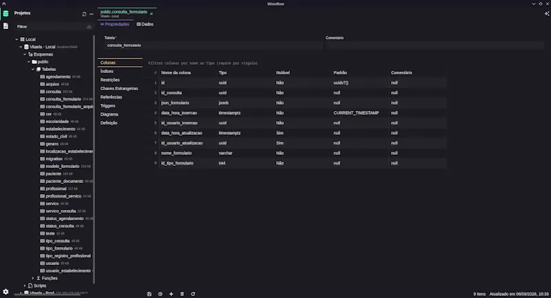The image size is (551, 298).
Task: Open the Chaves Estrangeiras section
Action: (x=120, y=89)
